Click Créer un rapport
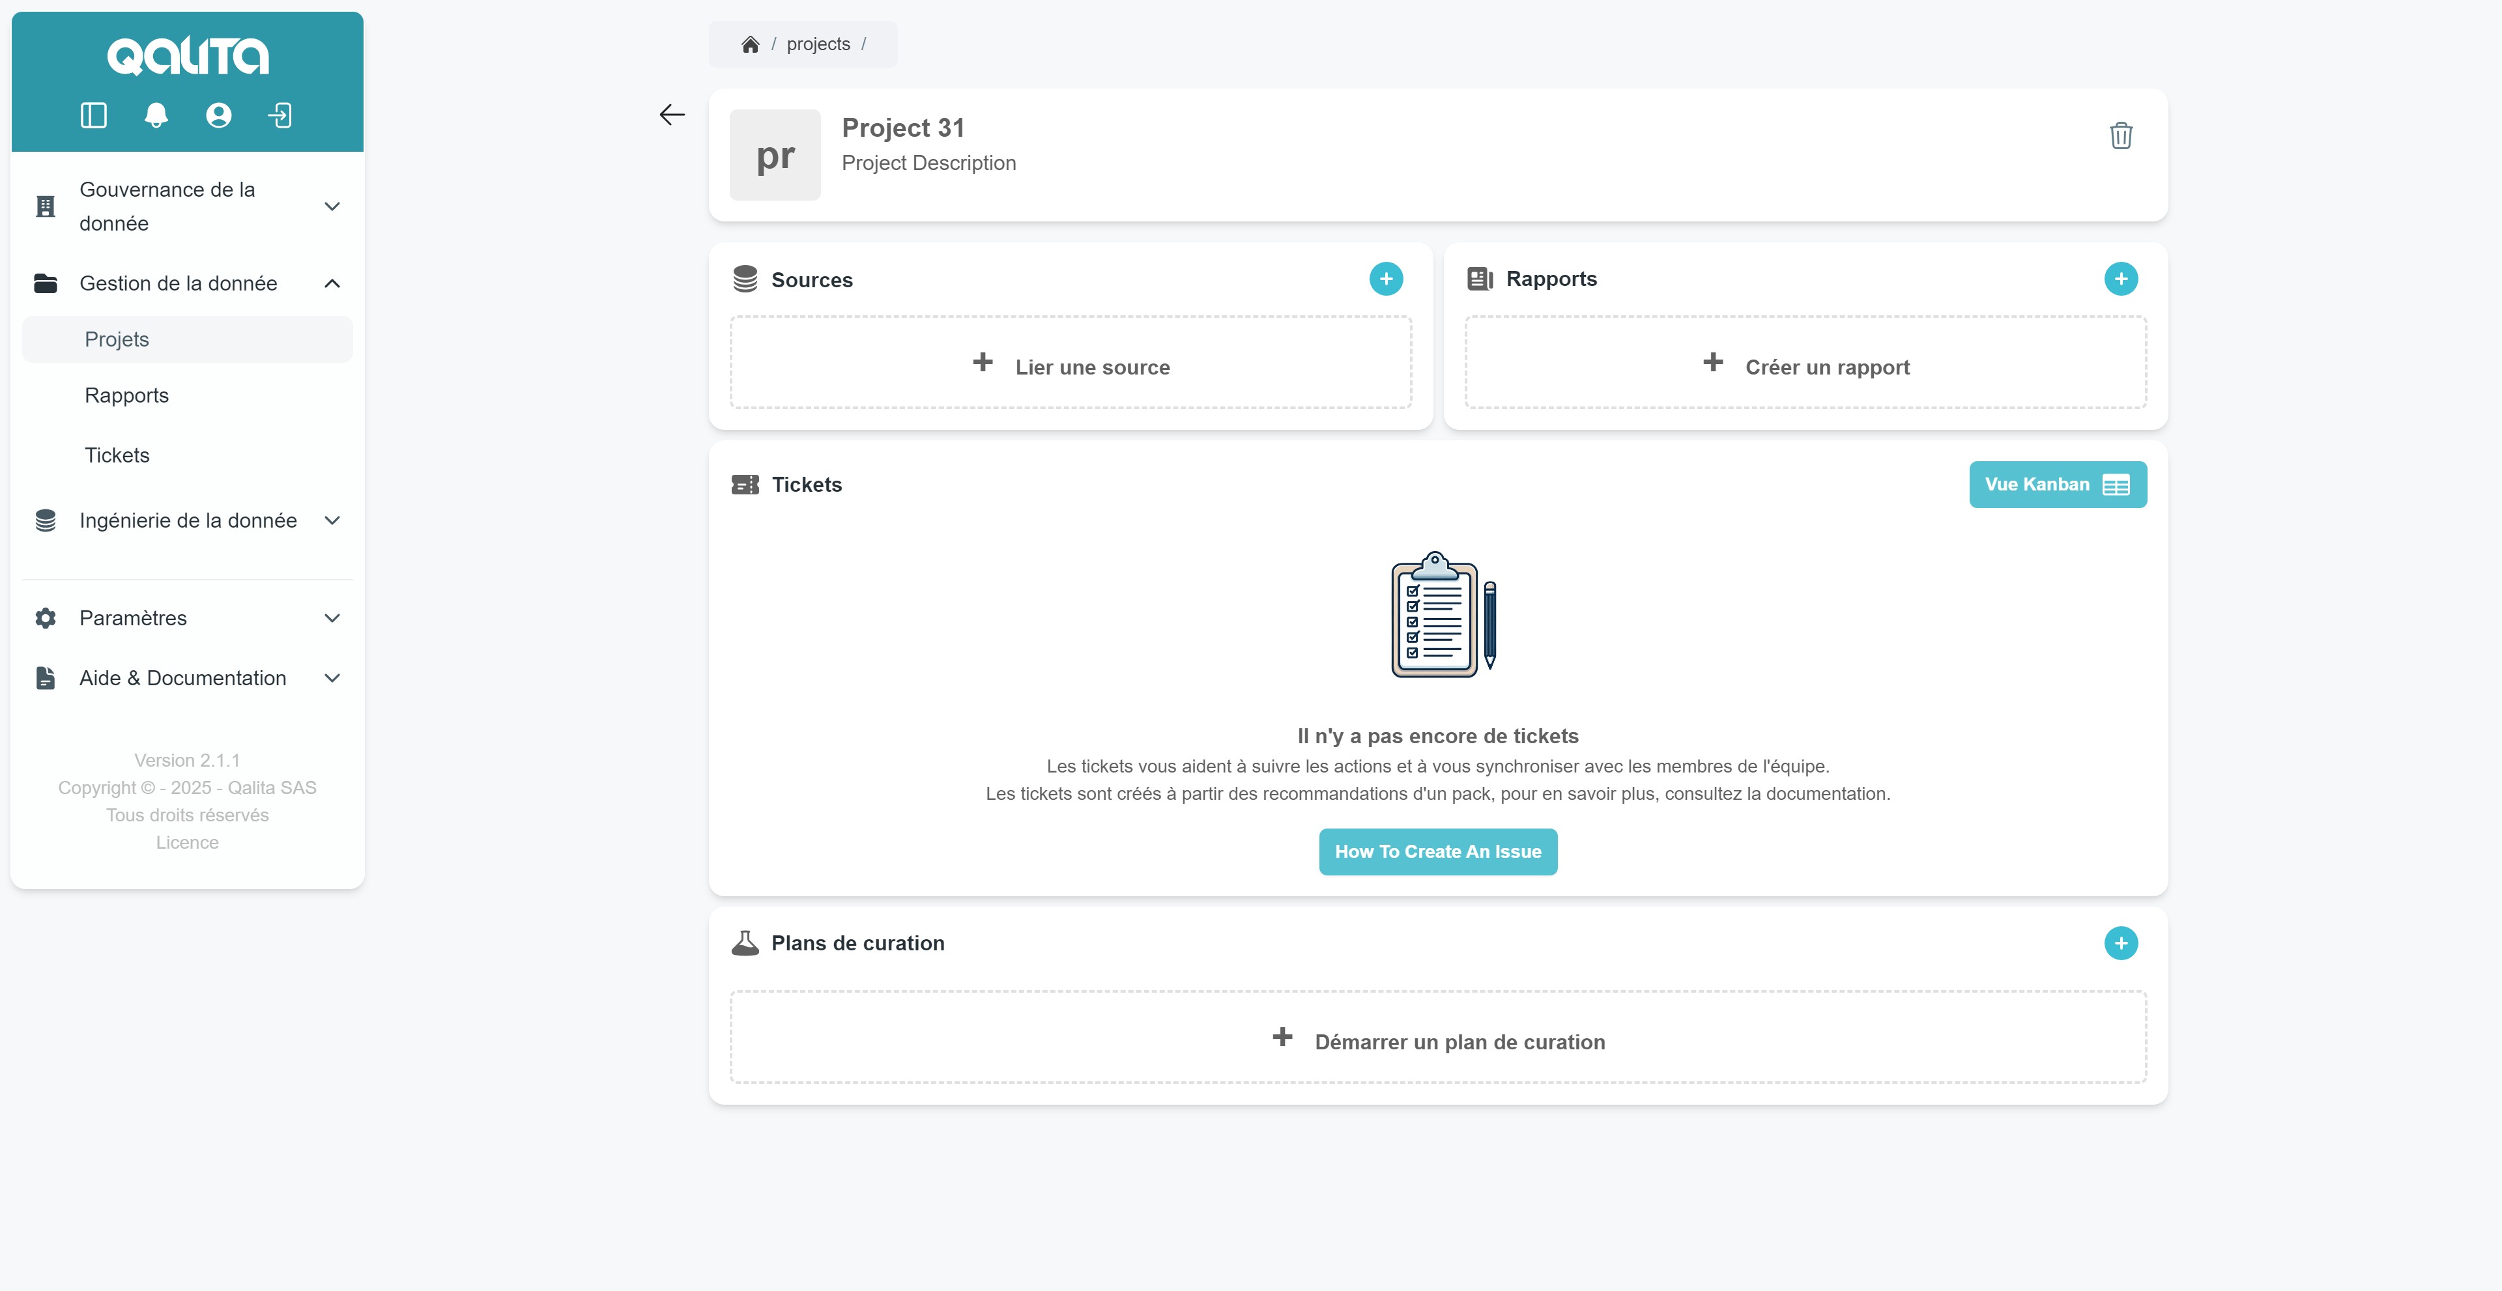Image resolution: width=2502 pixels, height=1291 pixels. [1805, 363]
